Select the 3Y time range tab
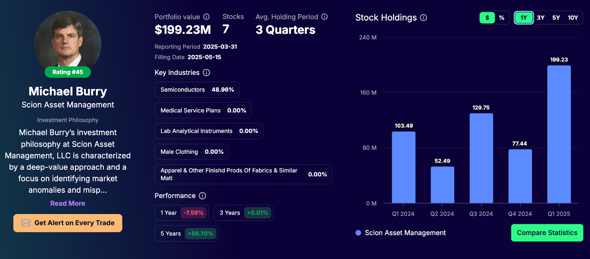 point(541,18)
